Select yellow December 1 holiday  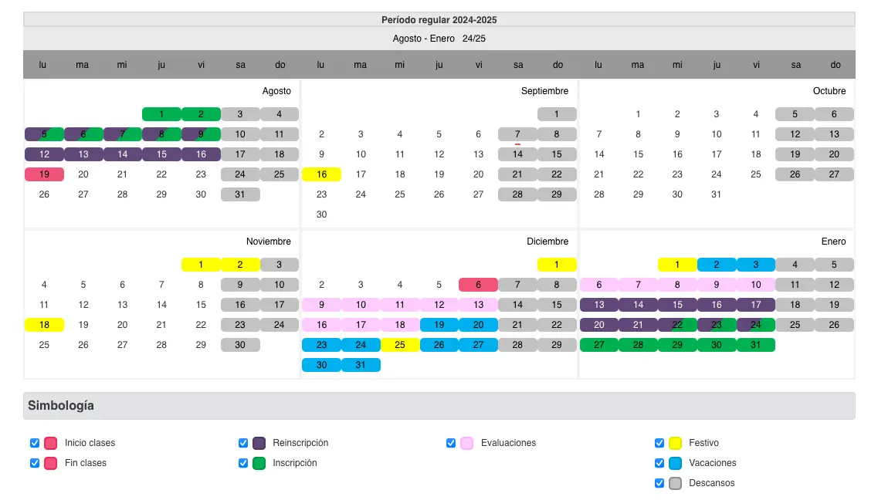557,265
